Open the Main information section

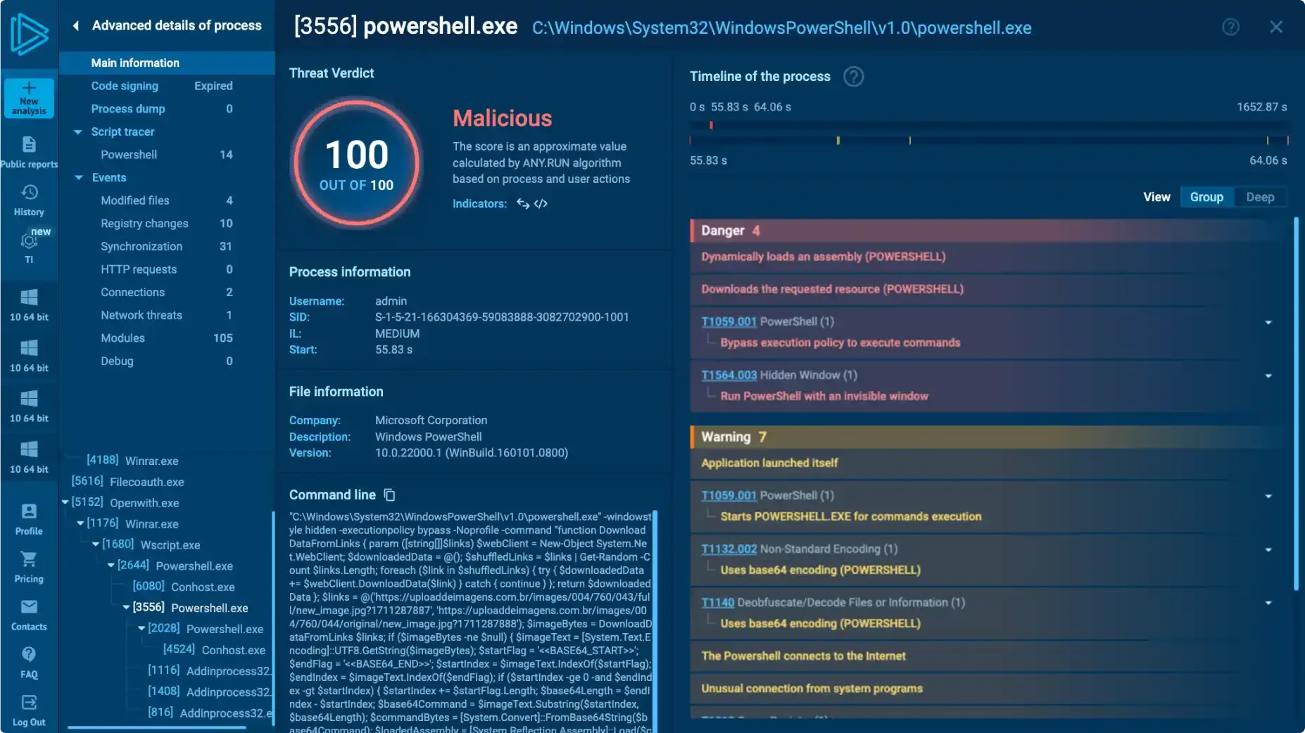(167, 63)
